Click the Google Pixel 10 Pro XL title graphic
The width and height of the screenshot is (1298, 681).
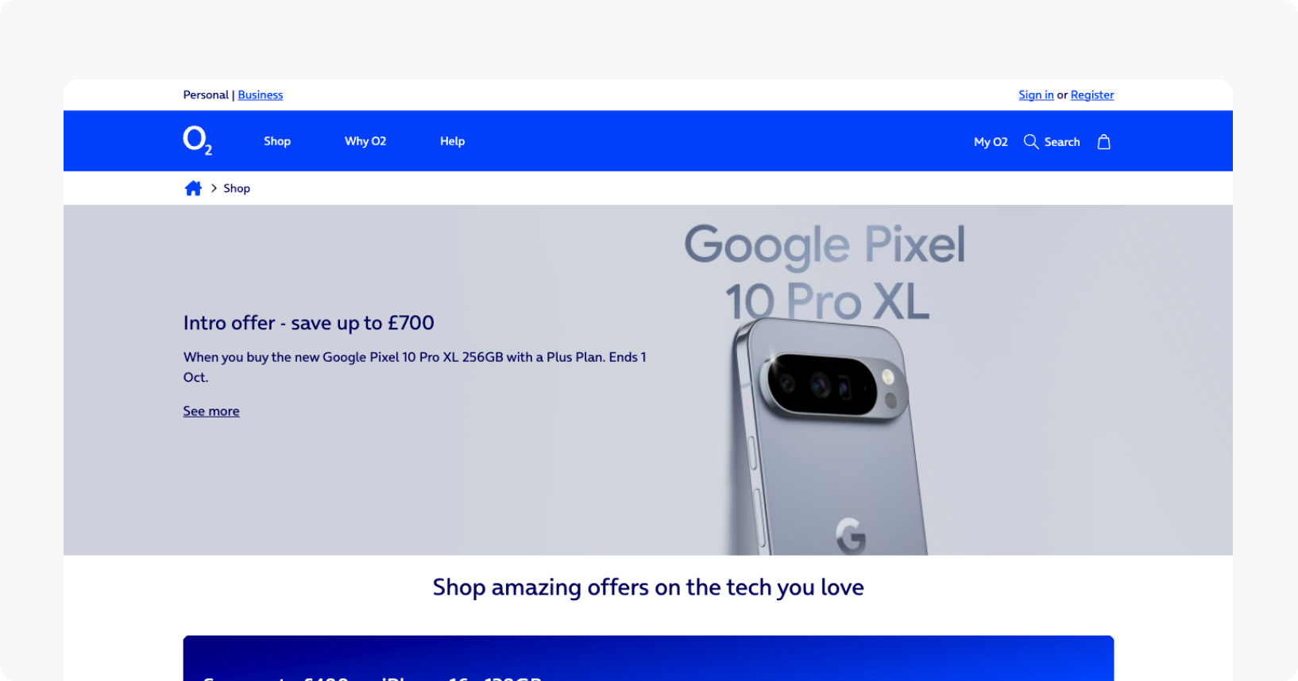(826, 272)
